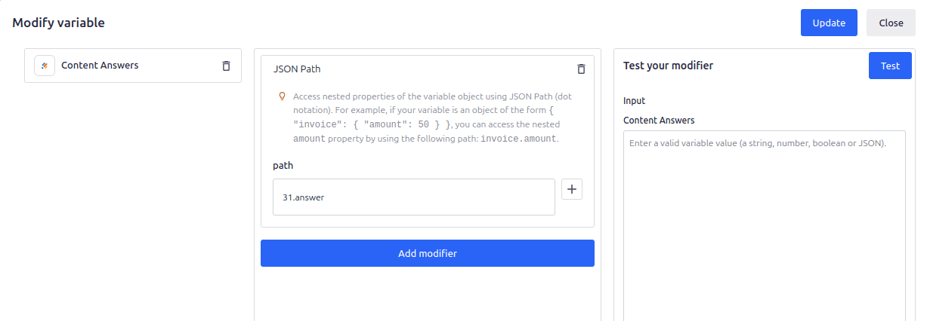Screen dimensions: 927x321
Task: Run the modifier with the Test button
Action: pyautogui.click(x=890, y=66)
